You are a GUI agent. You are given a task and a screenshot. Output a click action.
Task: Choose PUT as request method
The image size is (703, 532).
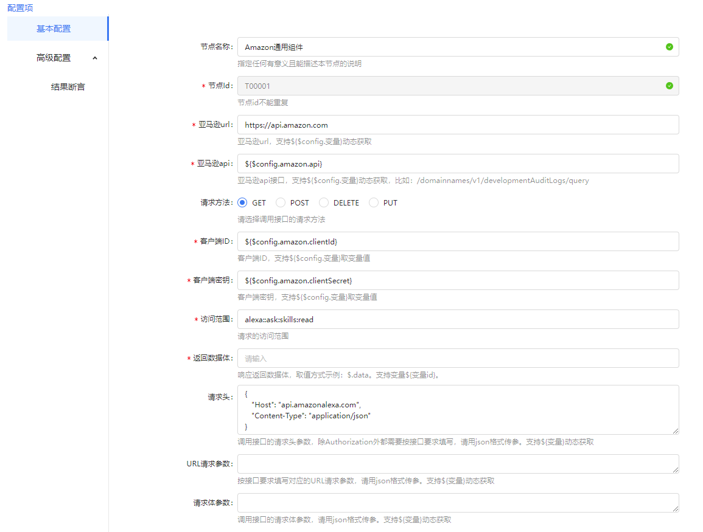[374, 202]
